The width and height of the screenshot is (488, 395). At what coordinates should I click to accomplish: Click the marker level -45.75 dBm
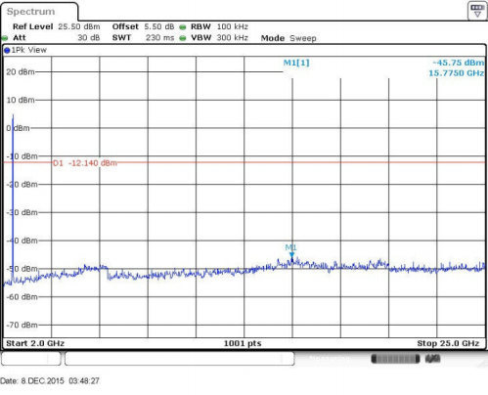[459, 63]
